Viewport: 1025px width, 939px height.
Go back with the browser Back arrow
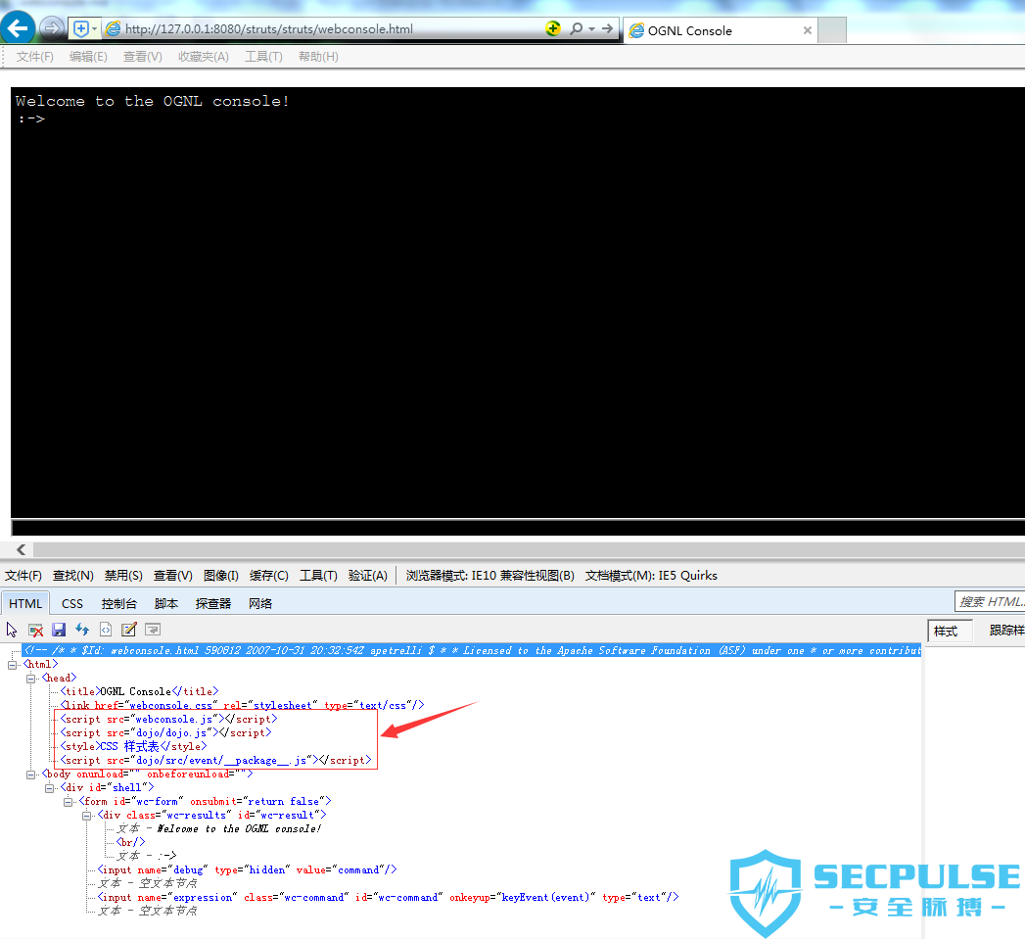[x=18, y=28]
